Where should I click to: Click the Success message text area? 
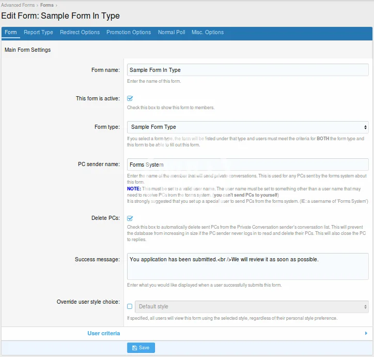247,266
